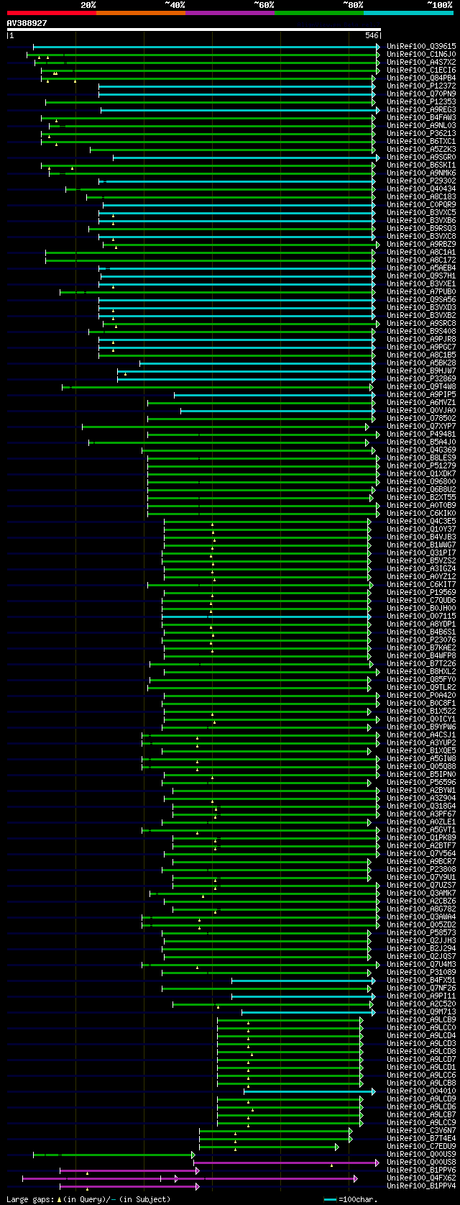Select the UniRef100_A9SGR0 label
The width and height of the screenshot is (460, 1205).
421,157
